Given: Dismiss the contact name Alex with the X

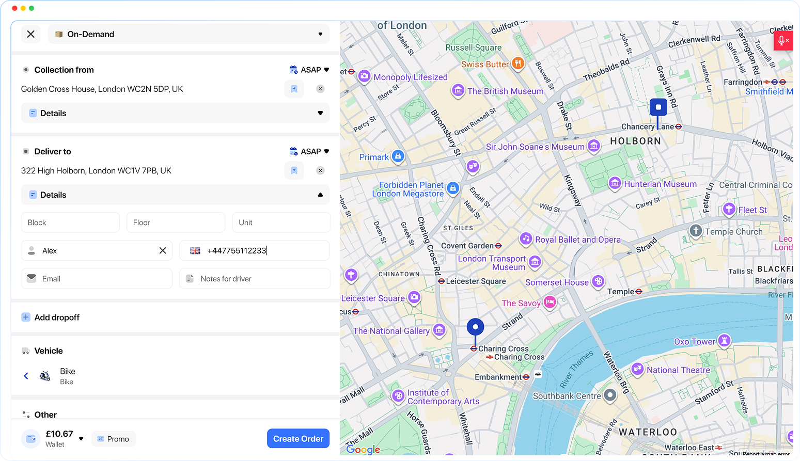Looking at the screenshot, I should (x=162, y=250).
